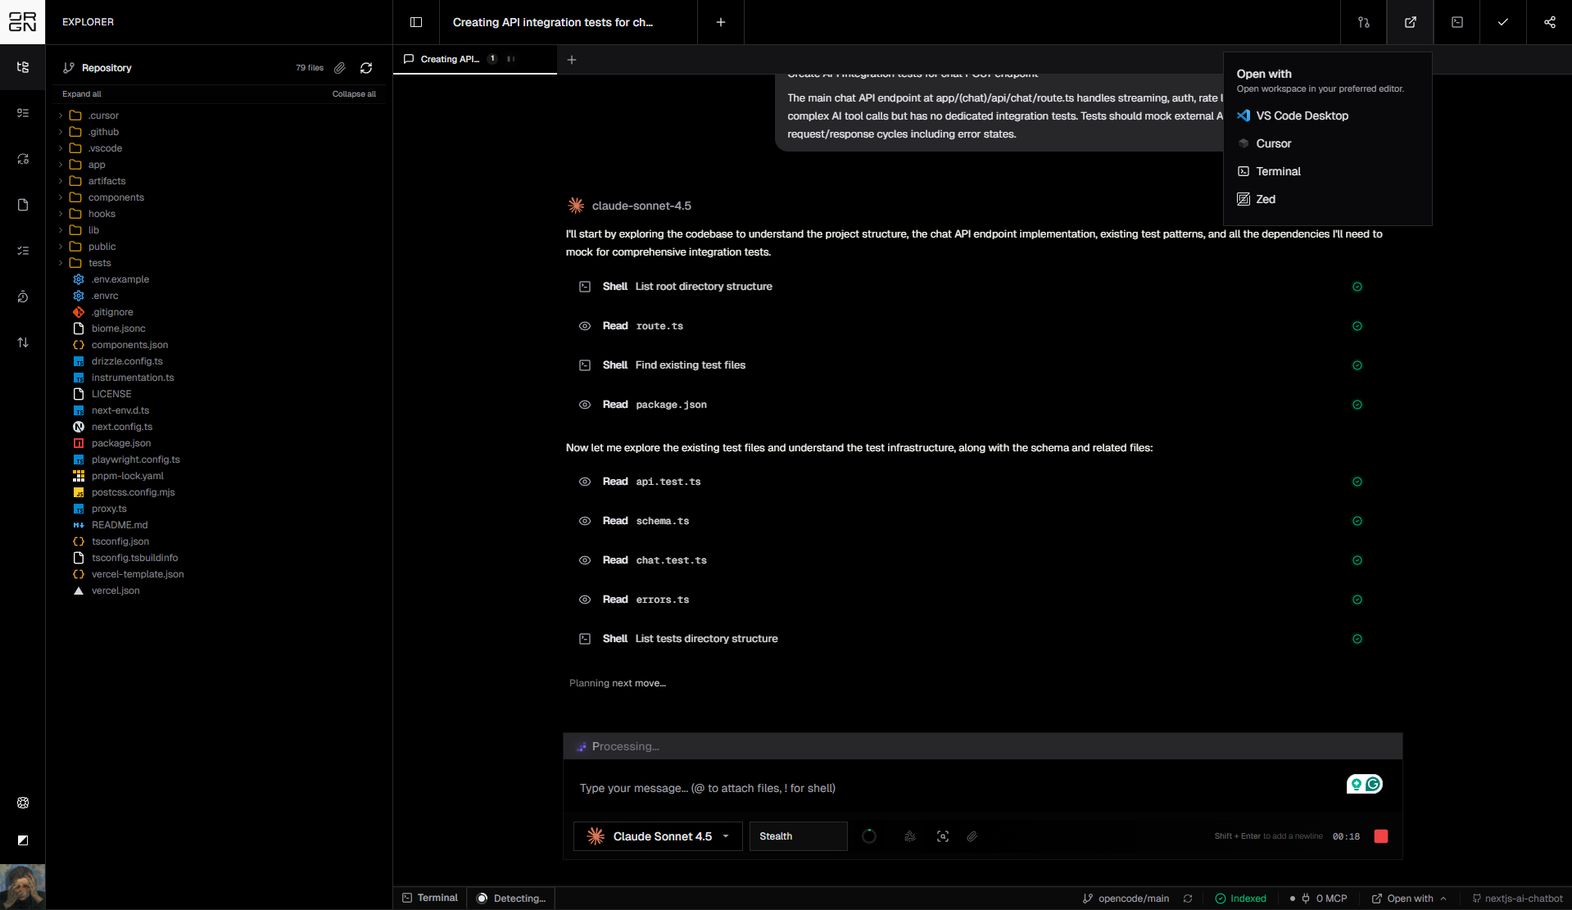The image size is (1572, 910).
Task: Open the git pull request icon
Action: point(1363,22)
